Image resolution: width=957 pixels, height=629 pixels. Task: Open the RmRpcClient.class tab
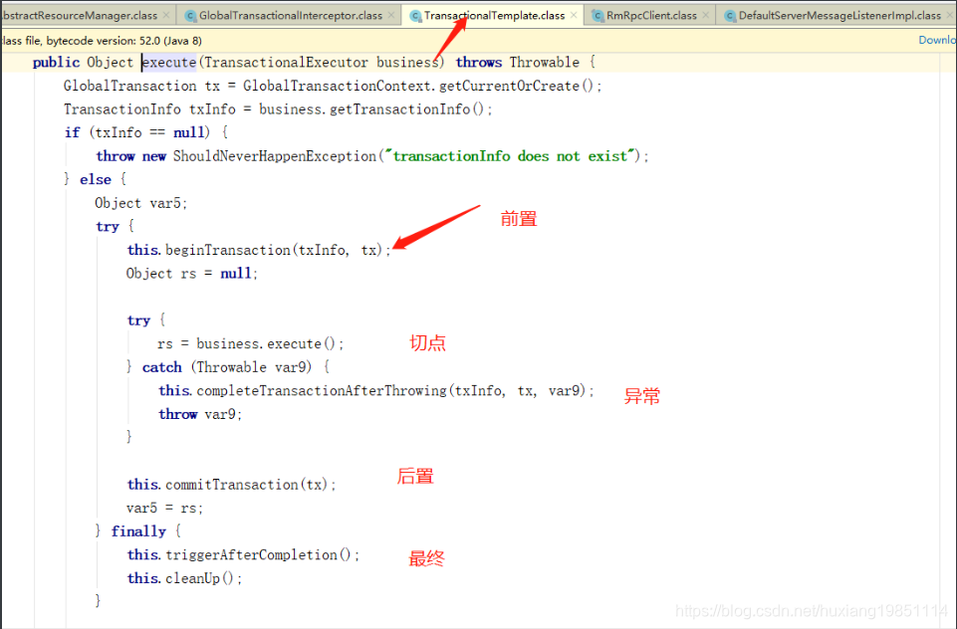[x=651, y=15]
